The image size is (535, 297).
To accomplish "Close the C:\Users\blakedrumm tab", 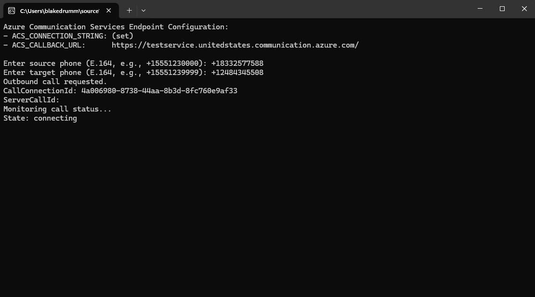I will point(109,10).
